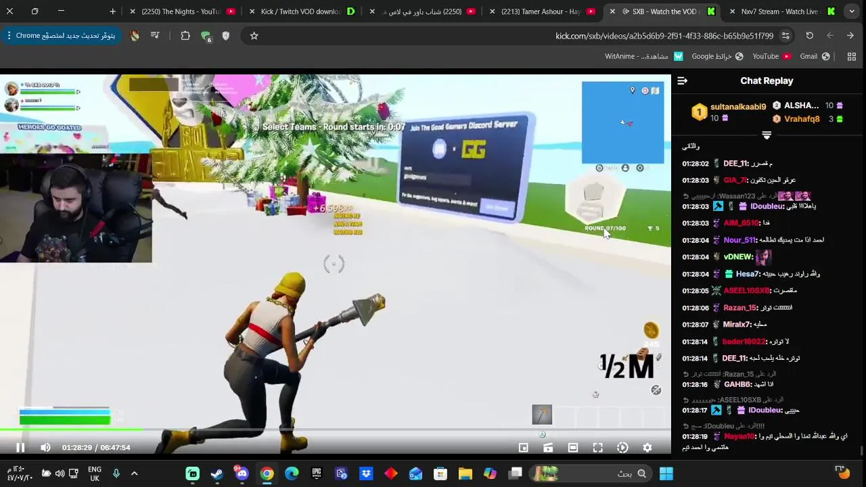866x487 pixels.
Task: Bookmark this page with star icon
Action: 254,36
